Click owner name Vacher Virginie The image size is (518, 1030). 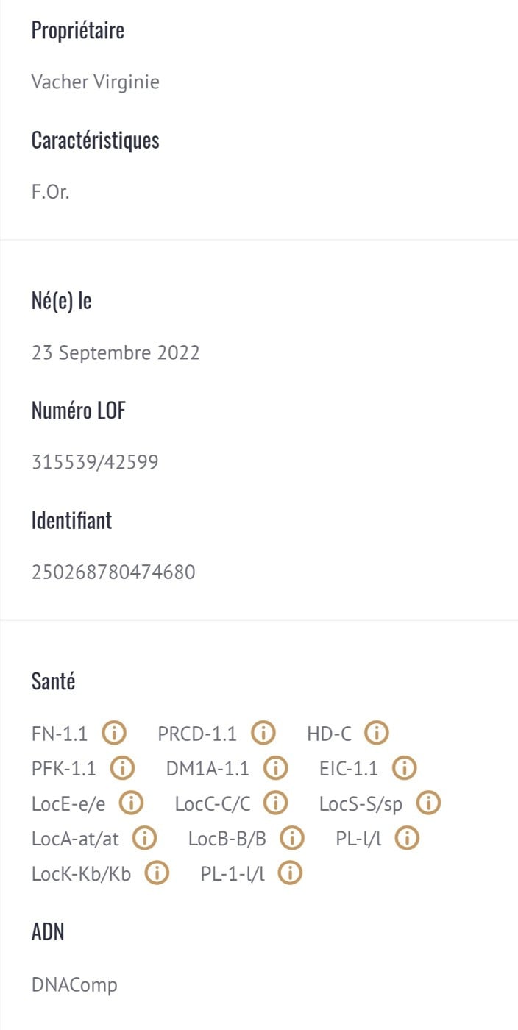(95, 82)
